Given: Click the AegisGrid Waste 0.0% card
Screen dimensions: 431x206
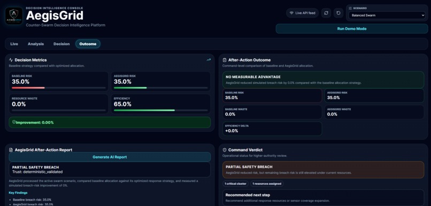Looking at the screenshot, I should (374, 112).
